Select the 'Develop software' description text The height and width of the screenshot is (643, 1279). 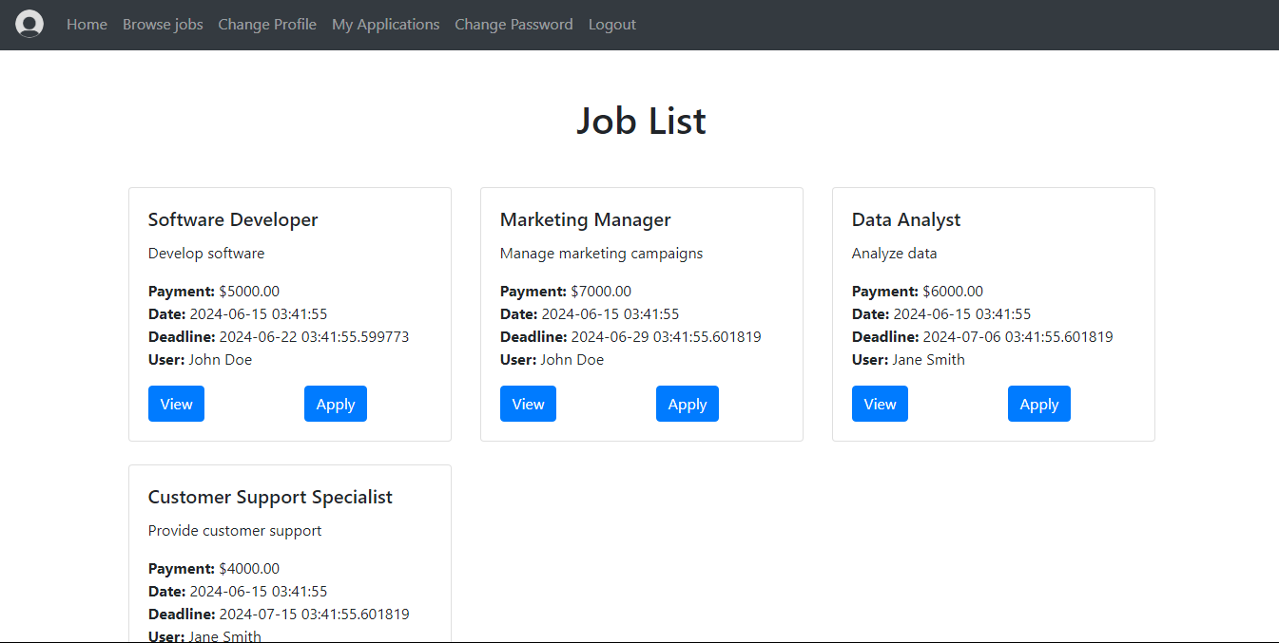206,254
